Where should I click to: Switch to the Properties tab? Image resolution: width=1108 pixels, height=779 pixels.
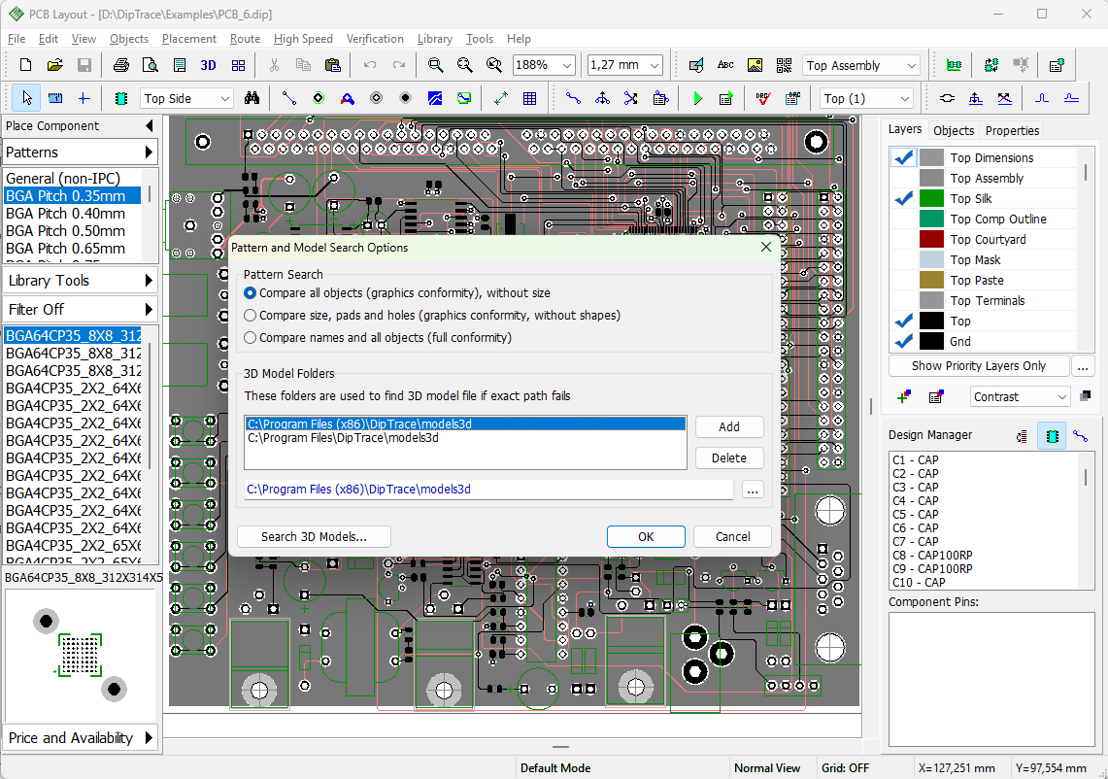pyautogui.click(x=1012, y=131)
